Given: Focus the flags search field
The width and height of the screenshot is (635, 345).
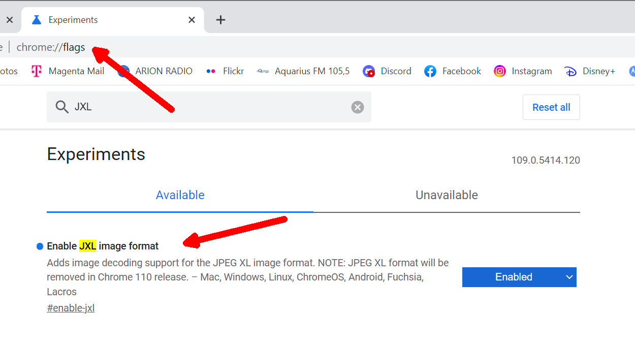Looking at the screenshot, I should (208, 107).
